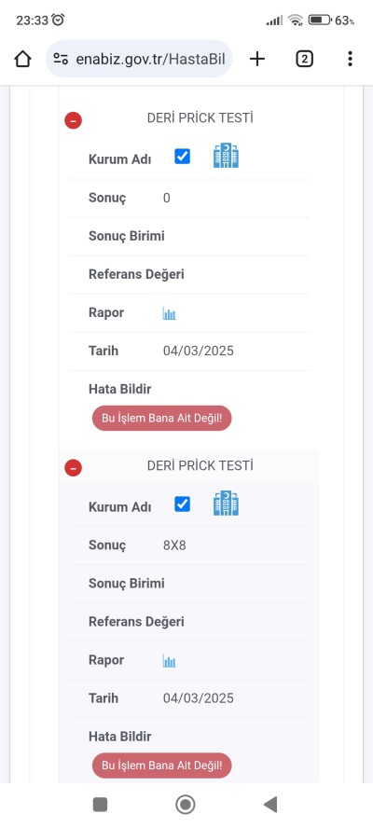Open site info icon beside the URL
Screen dimensions: 373x828
(x=61, y=59)
